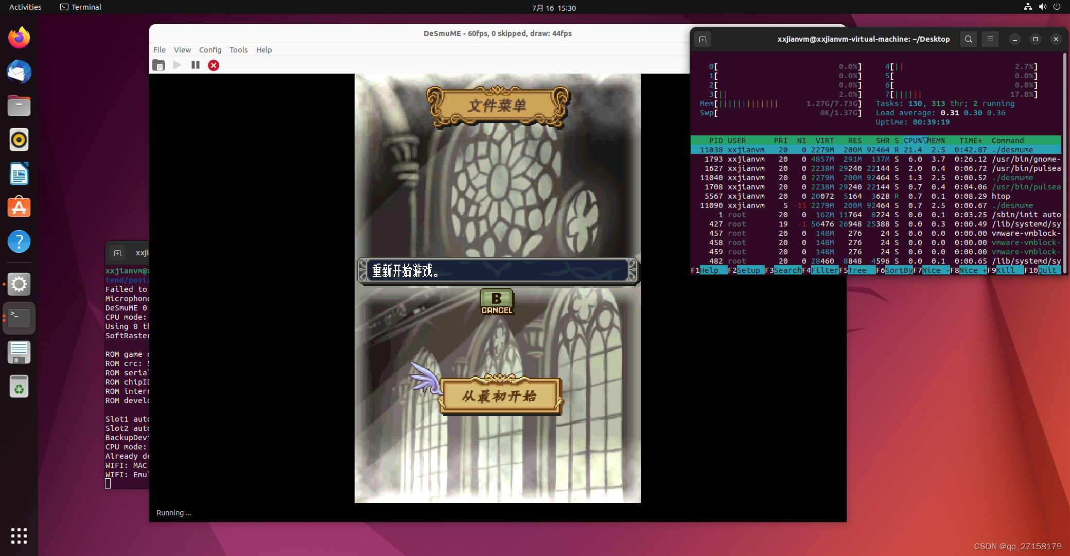Open the Tools menu
1070x556 pixels.
238,50
